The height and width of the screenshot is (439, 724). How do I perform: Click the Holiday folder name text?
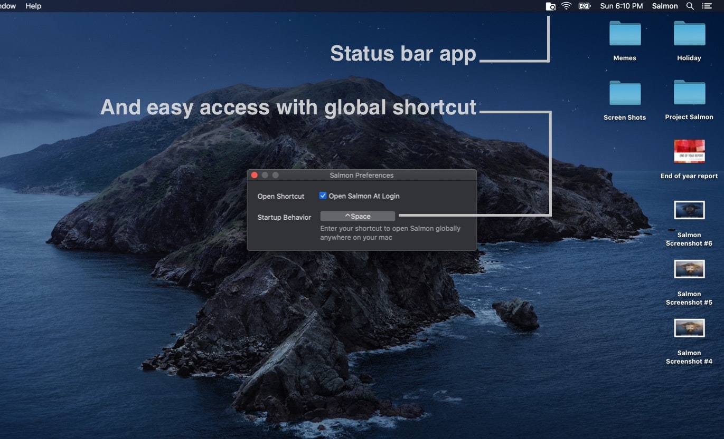(x=689, y=58)
